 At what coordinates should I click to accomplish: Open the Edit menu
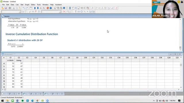[x=8, y=5]
